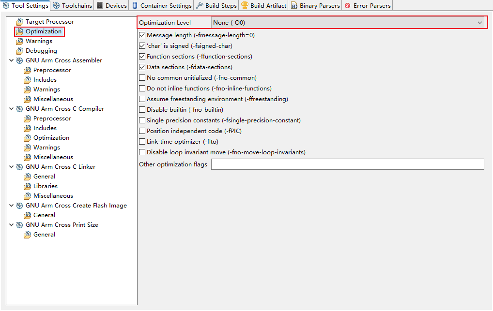This screenshot has width=493, height=311.
Task: Enable No common unitialized (-fno-common)
Action: tap(142, 78)
